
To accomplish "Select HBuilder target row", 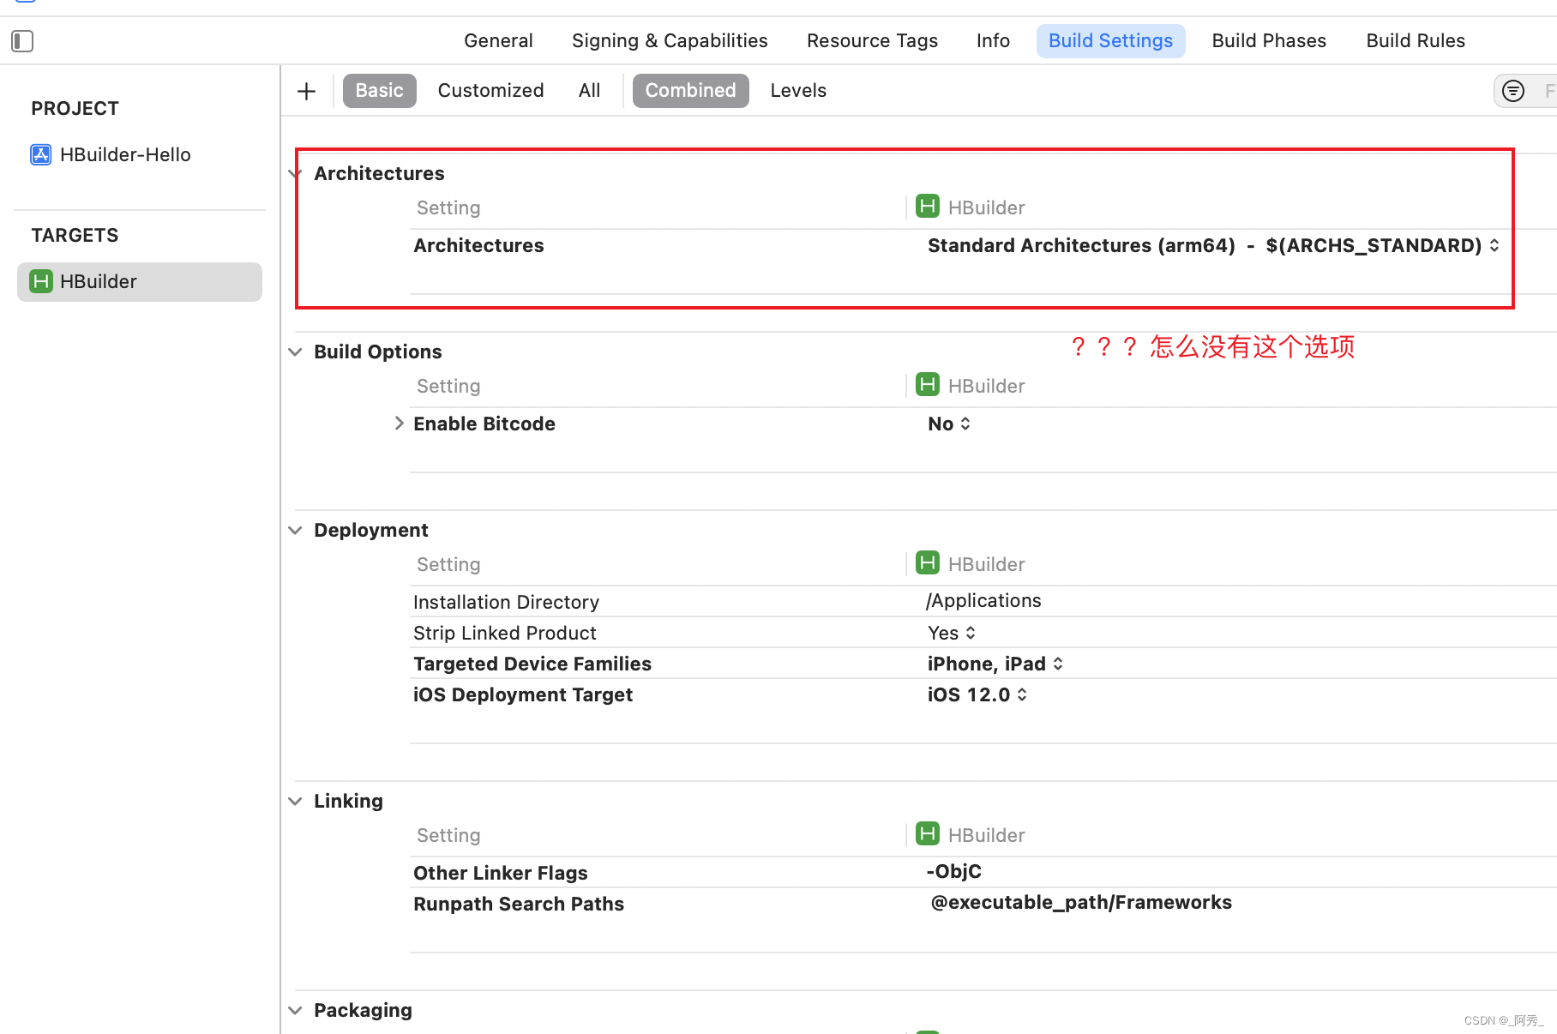I will click(140, 281).
